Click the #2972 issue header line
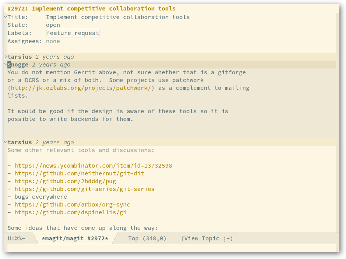346x259 pixels. click(x=92, y=9)
